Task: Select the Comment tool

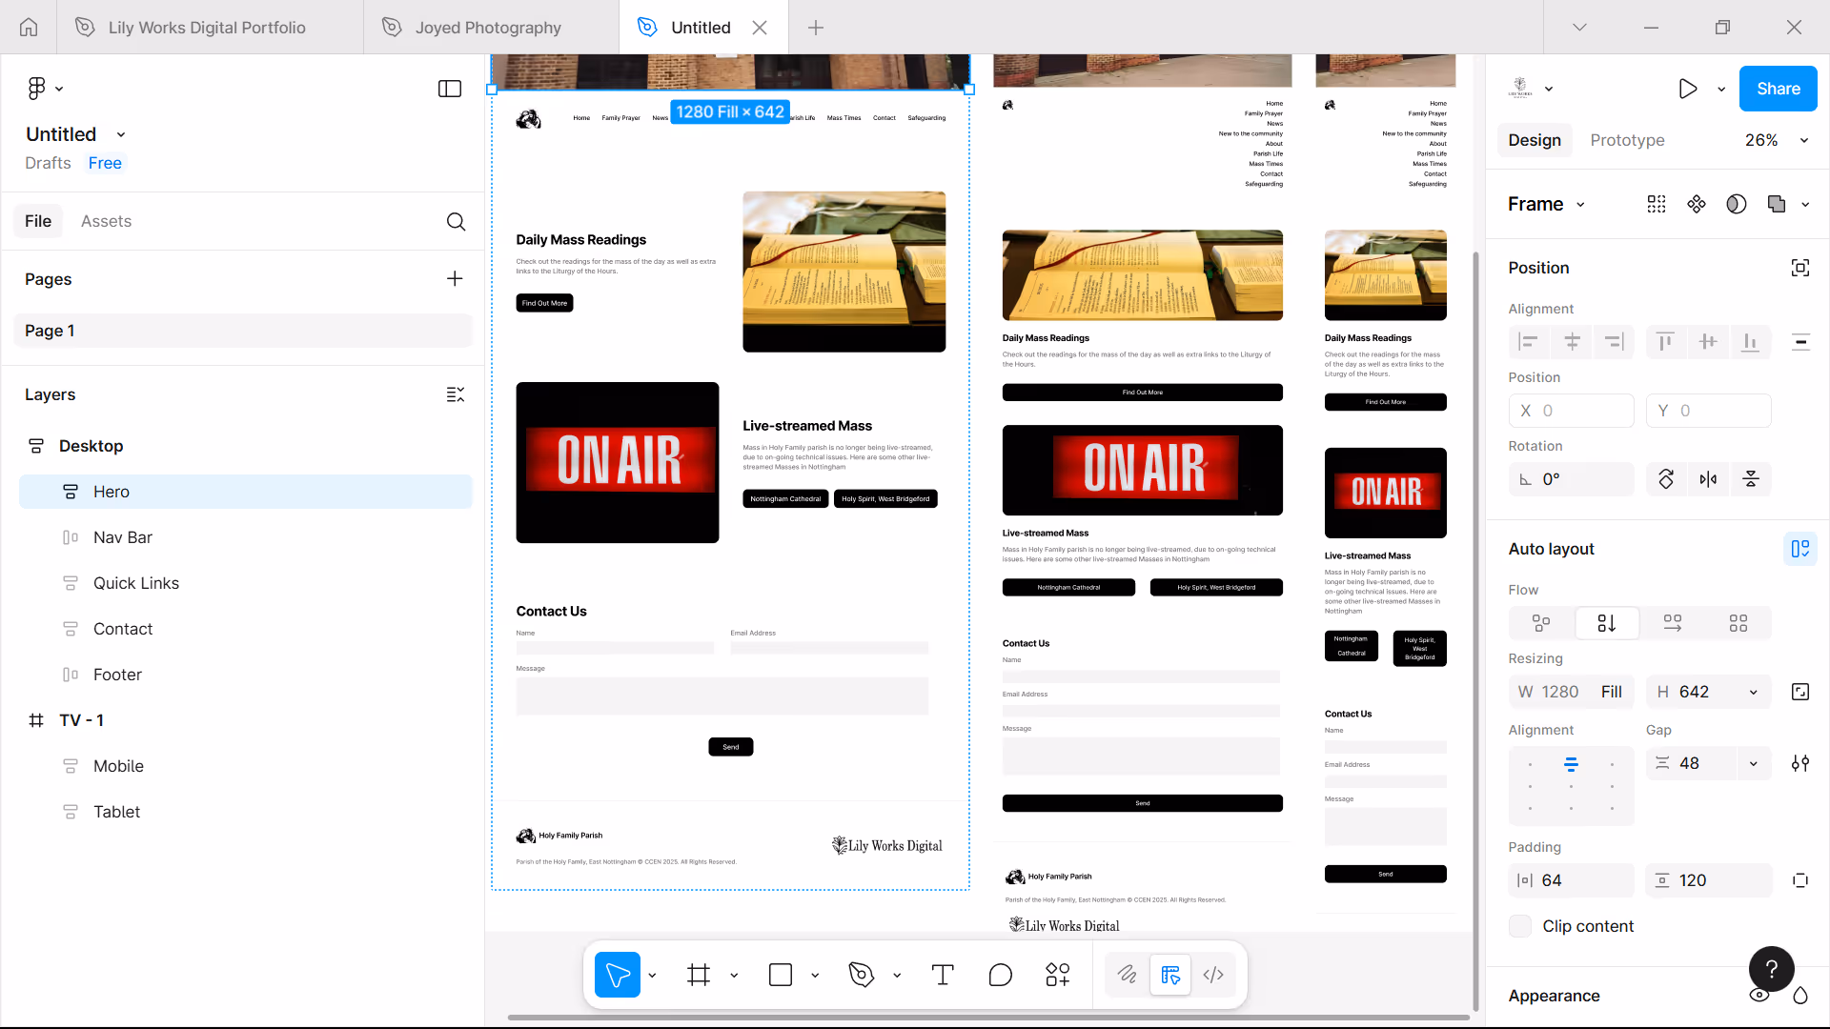Action: [1000, 975]
